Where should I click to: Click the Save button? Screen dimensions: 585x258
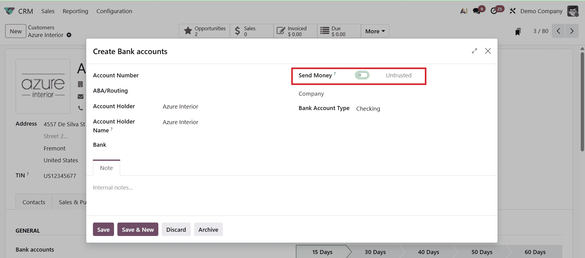(x=103, y=229)
